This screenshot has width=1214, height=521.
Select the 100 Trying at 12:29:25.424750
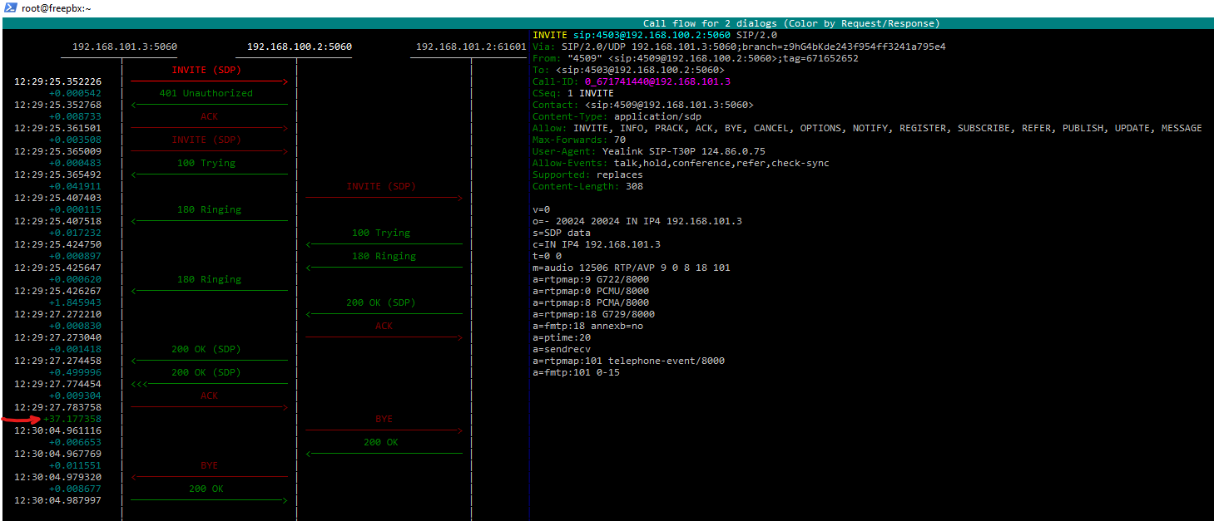tap(380, 233)
